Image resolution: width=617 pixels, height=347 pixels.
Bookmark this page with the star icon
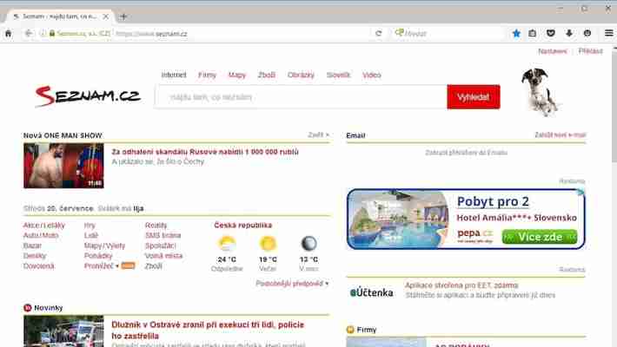pos(516,34)
